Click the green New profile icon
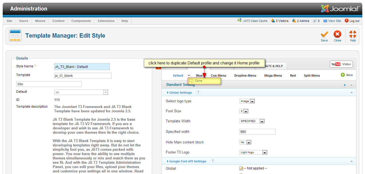The width and height of the screenshot is (365, 174). click(x=343, y=75)
